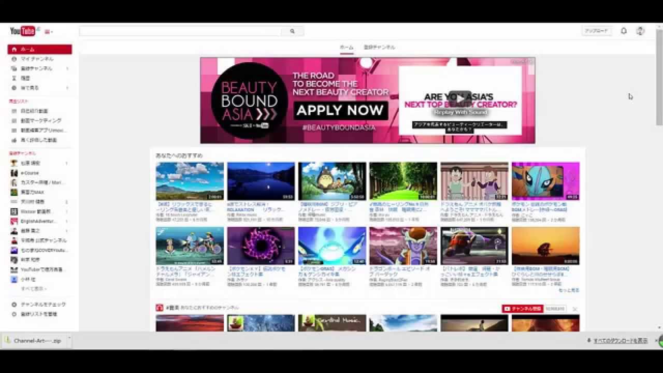Click Replay With Sound on banner video

(x=461, y=112)
